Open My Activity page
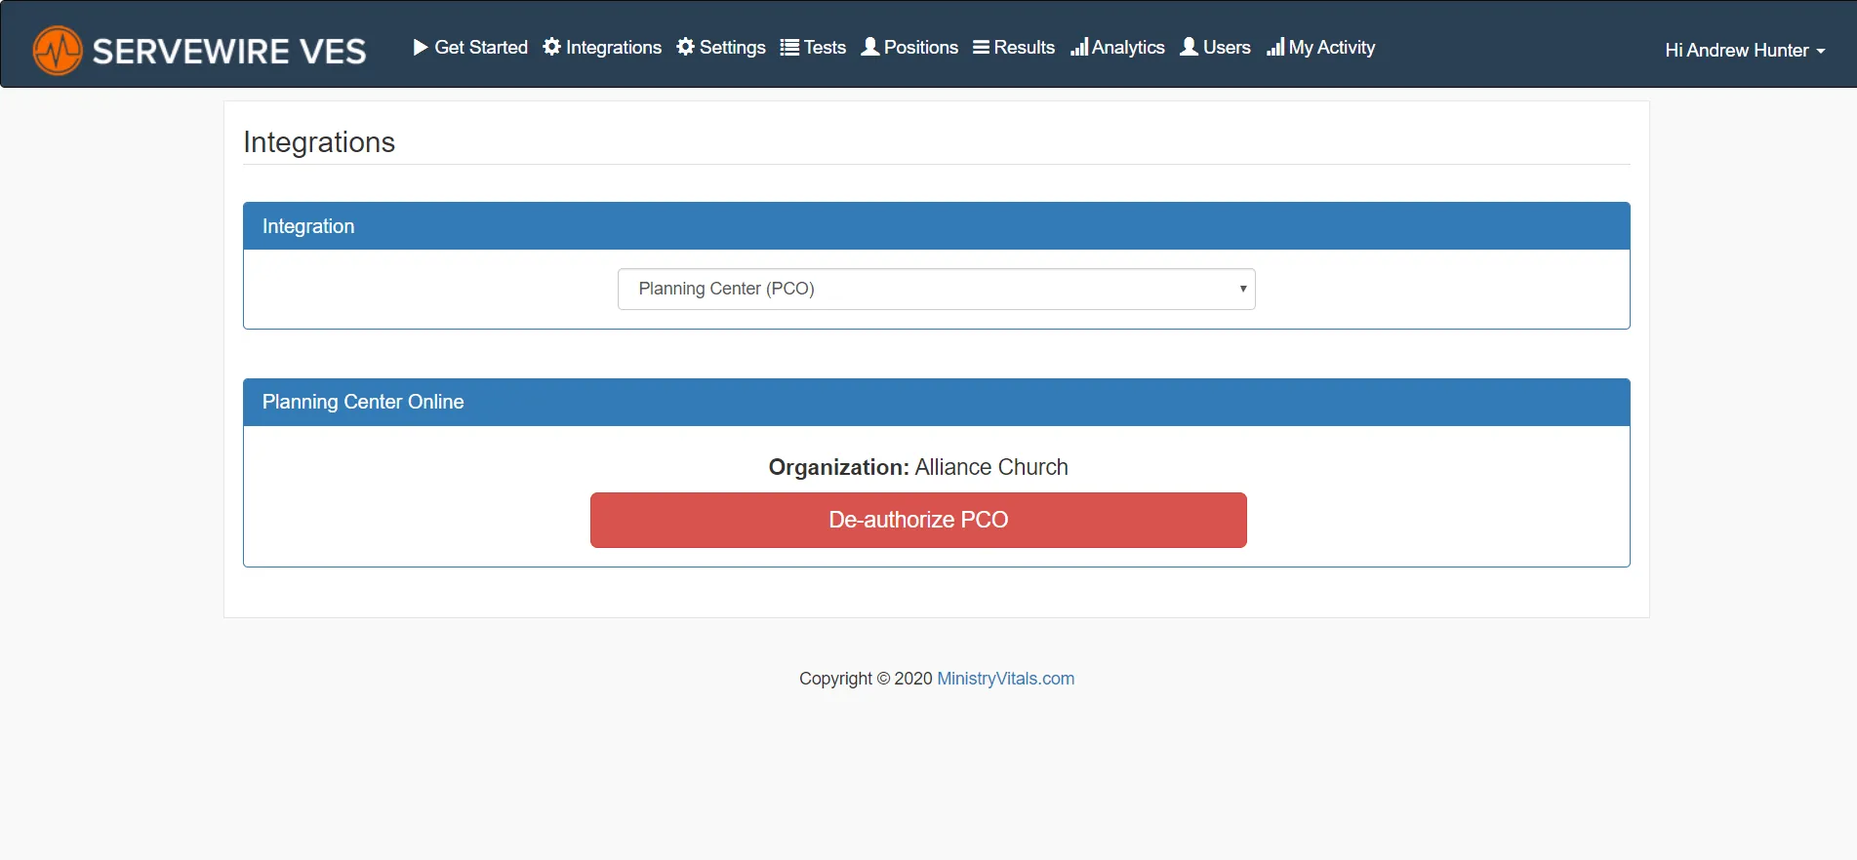 coord(1320,47)
